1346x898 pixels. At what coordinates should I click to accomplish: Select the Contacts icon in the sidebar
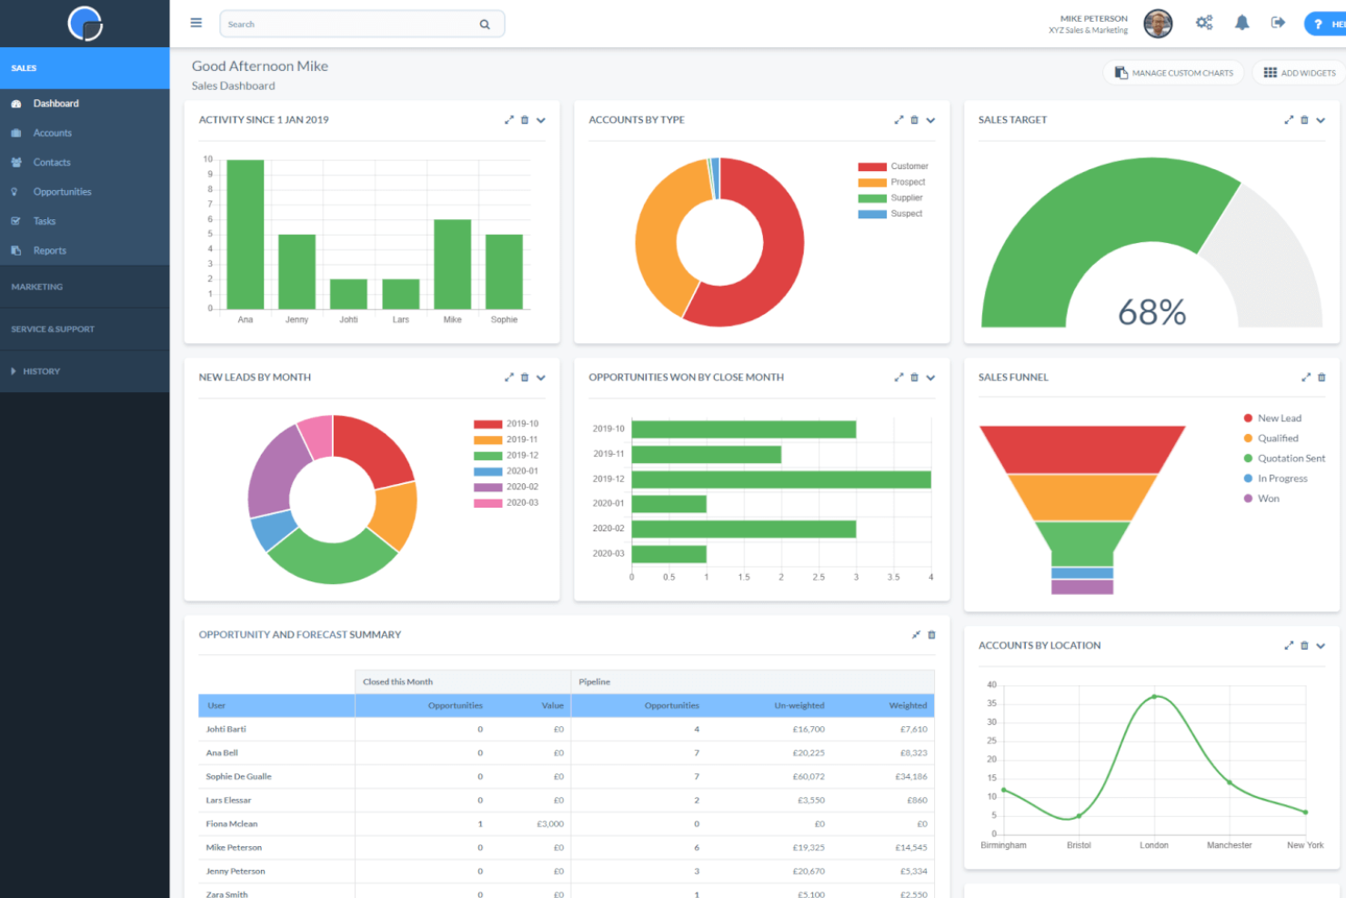tap(16, 162)
